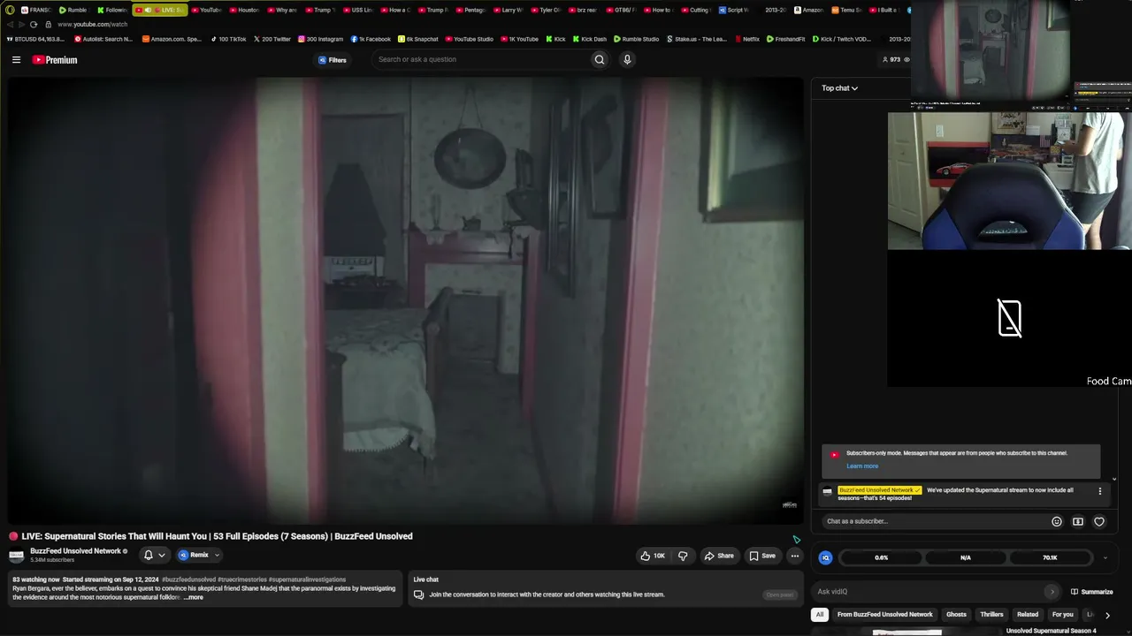Click the vidIQ round logo icon
The width and height of the screenshot is (1132, 636).
click(x=825, y=557)
